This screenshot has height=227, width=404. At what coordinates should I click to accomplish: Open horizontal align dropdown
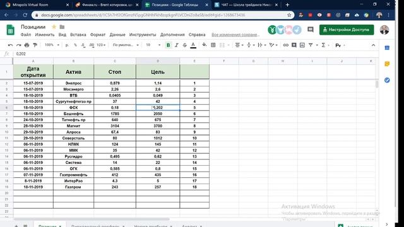tap(239, 45)
